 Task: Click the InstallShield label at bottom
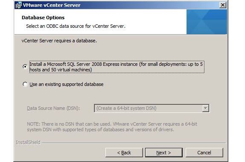[28, 142]
